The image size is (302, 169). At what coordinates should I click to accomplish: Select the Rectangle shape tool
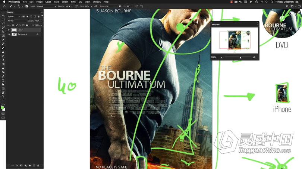(3, 89)
